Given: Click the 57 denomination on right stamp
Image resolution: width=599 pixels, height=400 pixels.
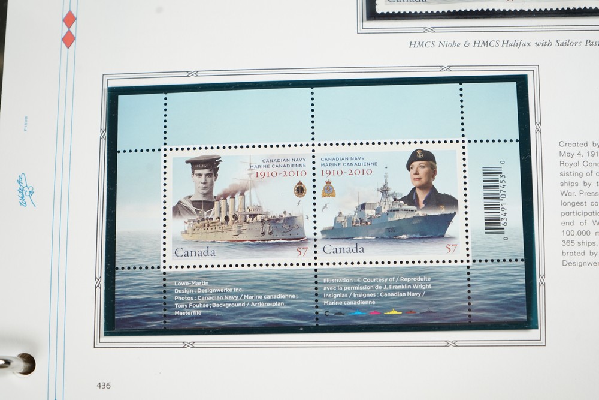Looking at the screenshot, I should click(x=450, y=249).
